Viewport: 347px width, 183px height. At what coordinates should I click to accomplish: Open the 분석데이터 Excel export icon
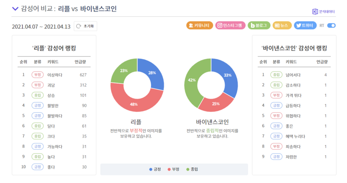pyautogui.click(x=315, y=12)
